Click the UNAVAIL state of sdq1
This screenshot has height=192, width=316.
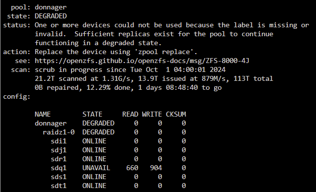(96, 168)
